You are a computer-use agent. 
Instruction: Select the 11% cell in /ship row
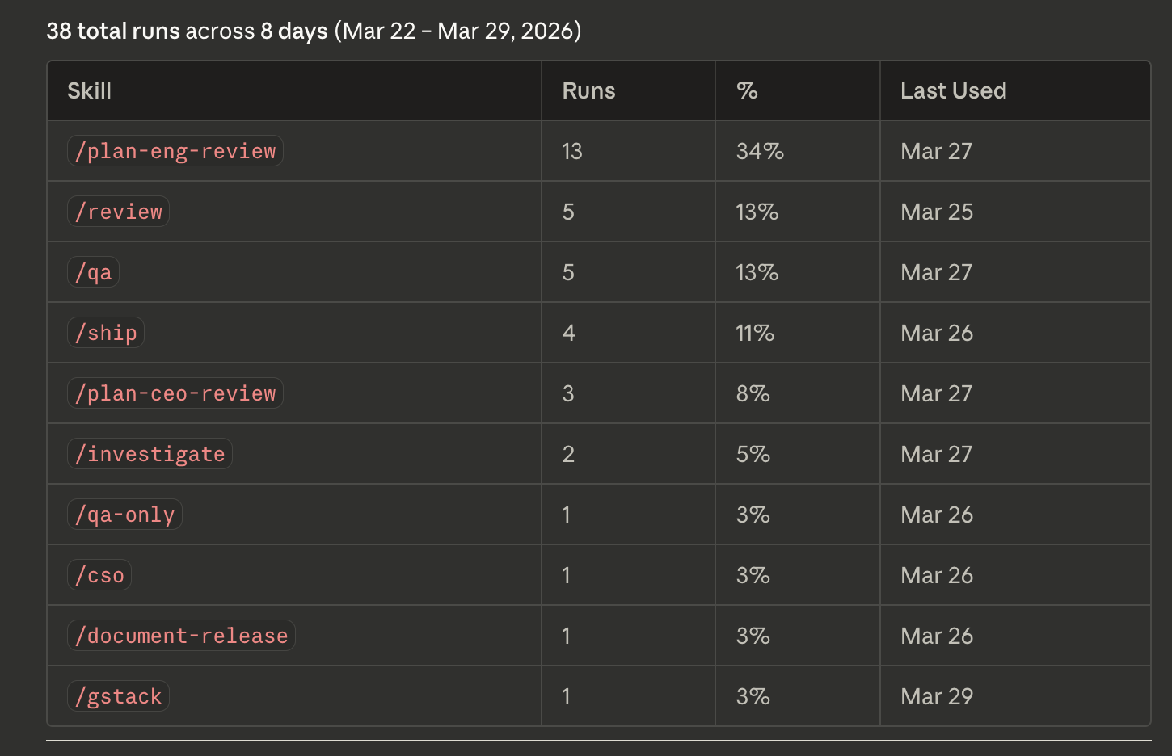[x=755, y=333]
